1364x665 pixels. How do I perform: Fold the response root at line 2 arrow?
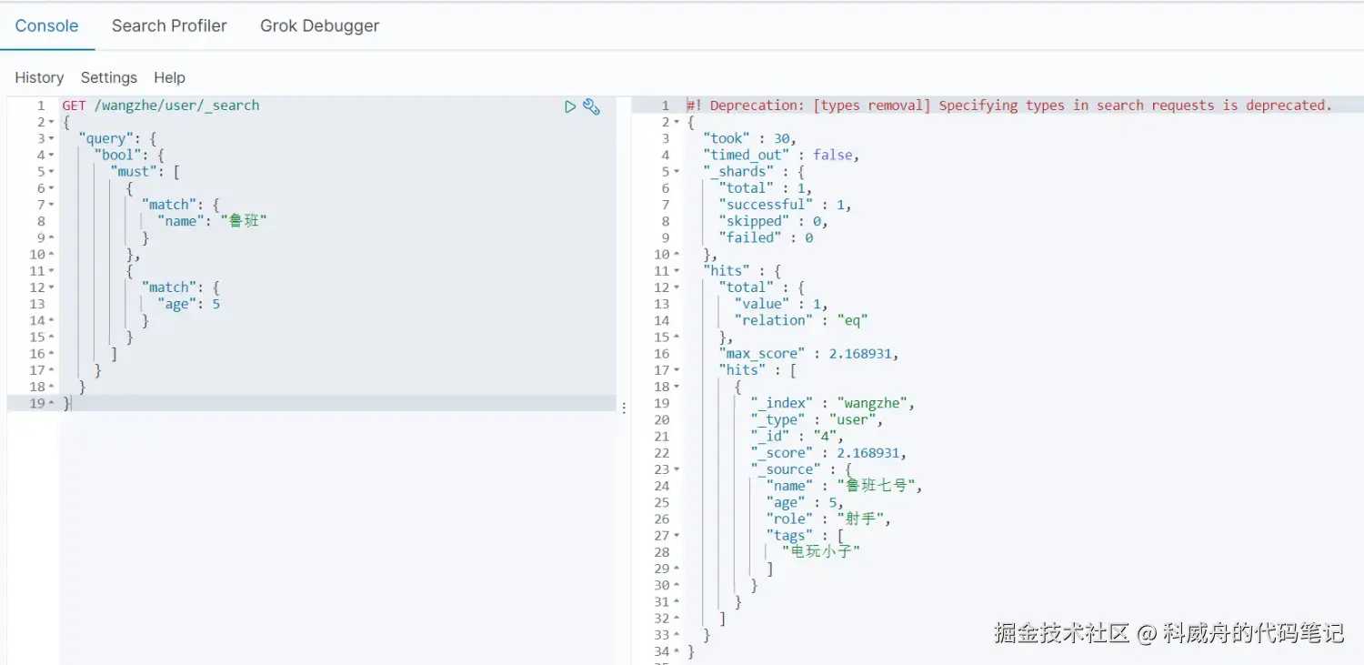(x=677, y=123)
